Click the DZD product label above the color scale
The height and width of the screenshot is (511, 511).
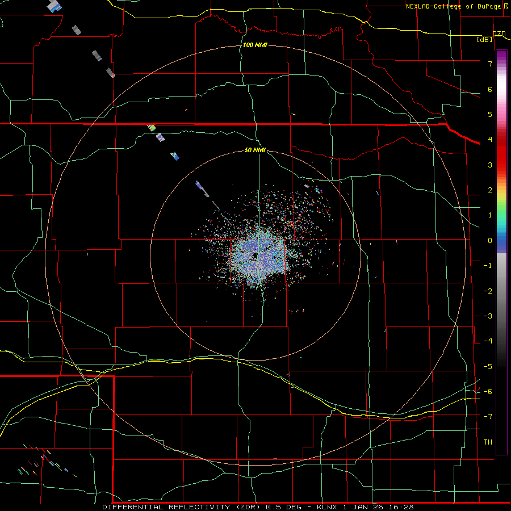(x=499, y=33)
